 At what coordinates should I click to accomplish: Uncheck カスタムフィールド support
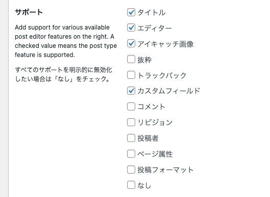(131, 91)
